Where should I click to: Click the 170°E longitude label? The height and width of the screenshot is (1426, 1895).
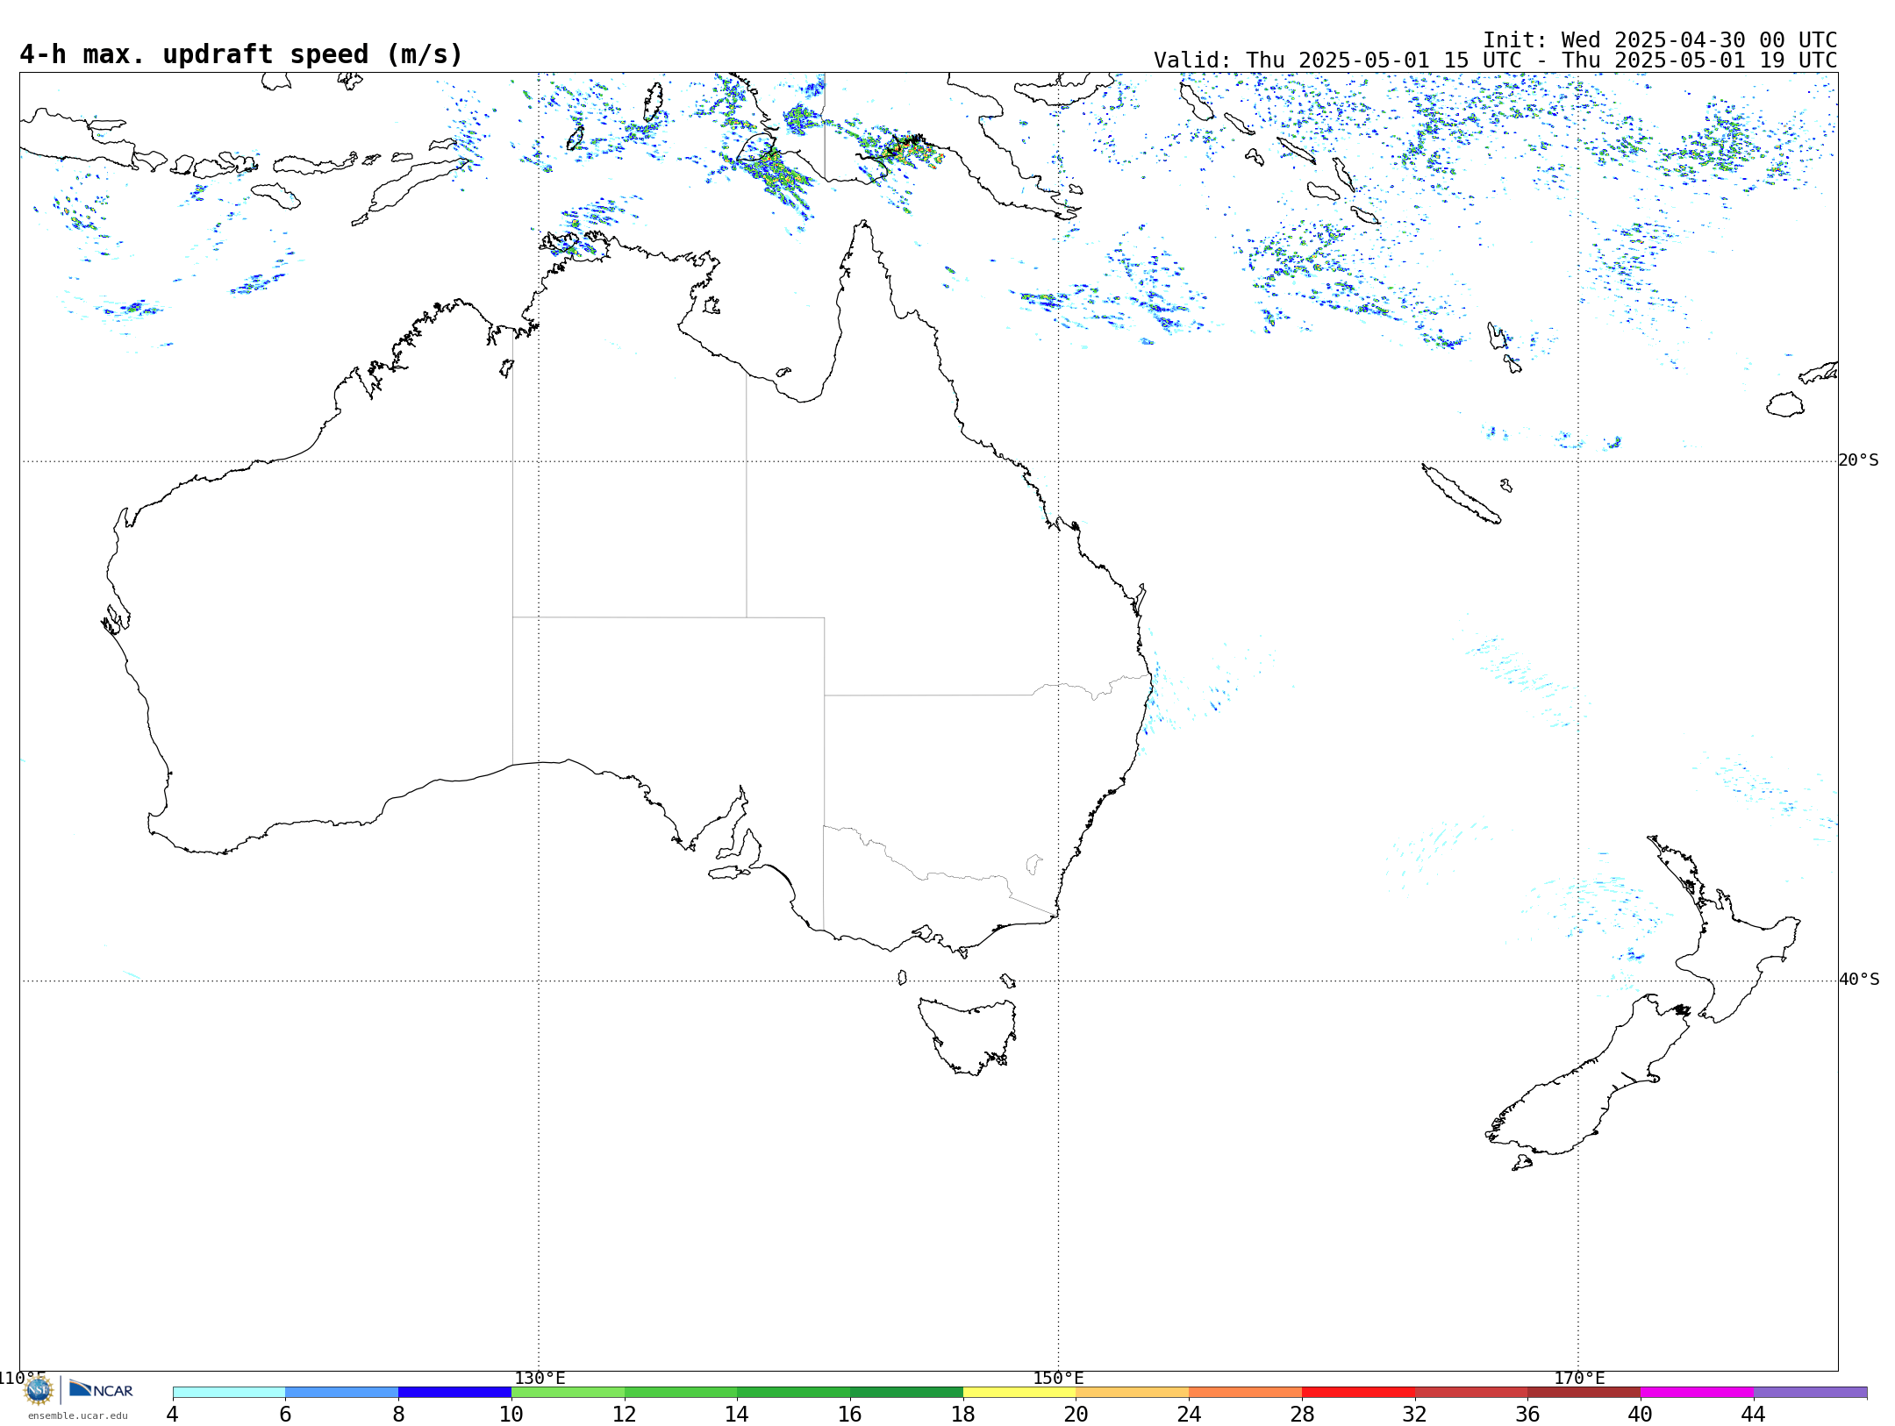1579,1378
